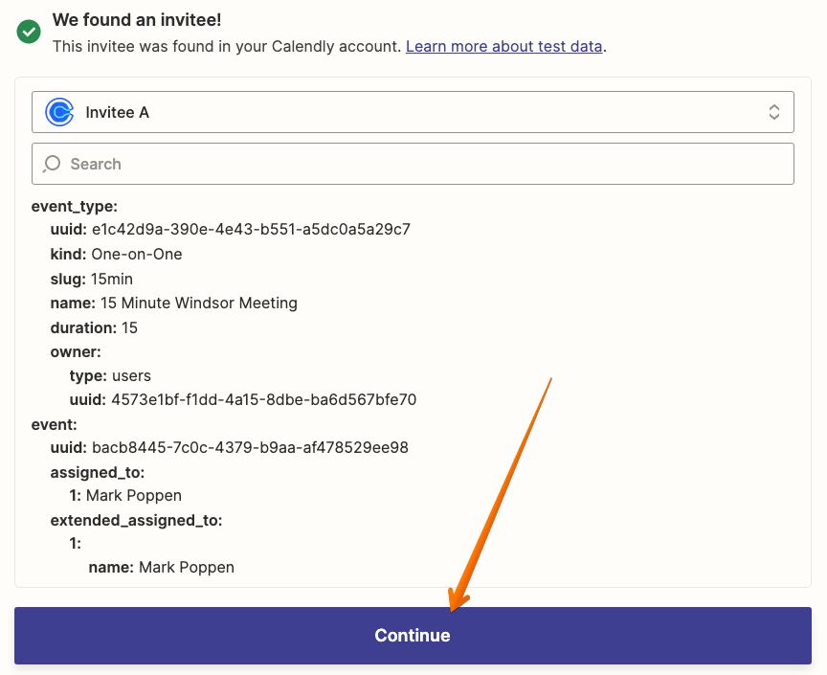Select the extended_assigned_to name Mark Poppen row

tap(162, 568)
